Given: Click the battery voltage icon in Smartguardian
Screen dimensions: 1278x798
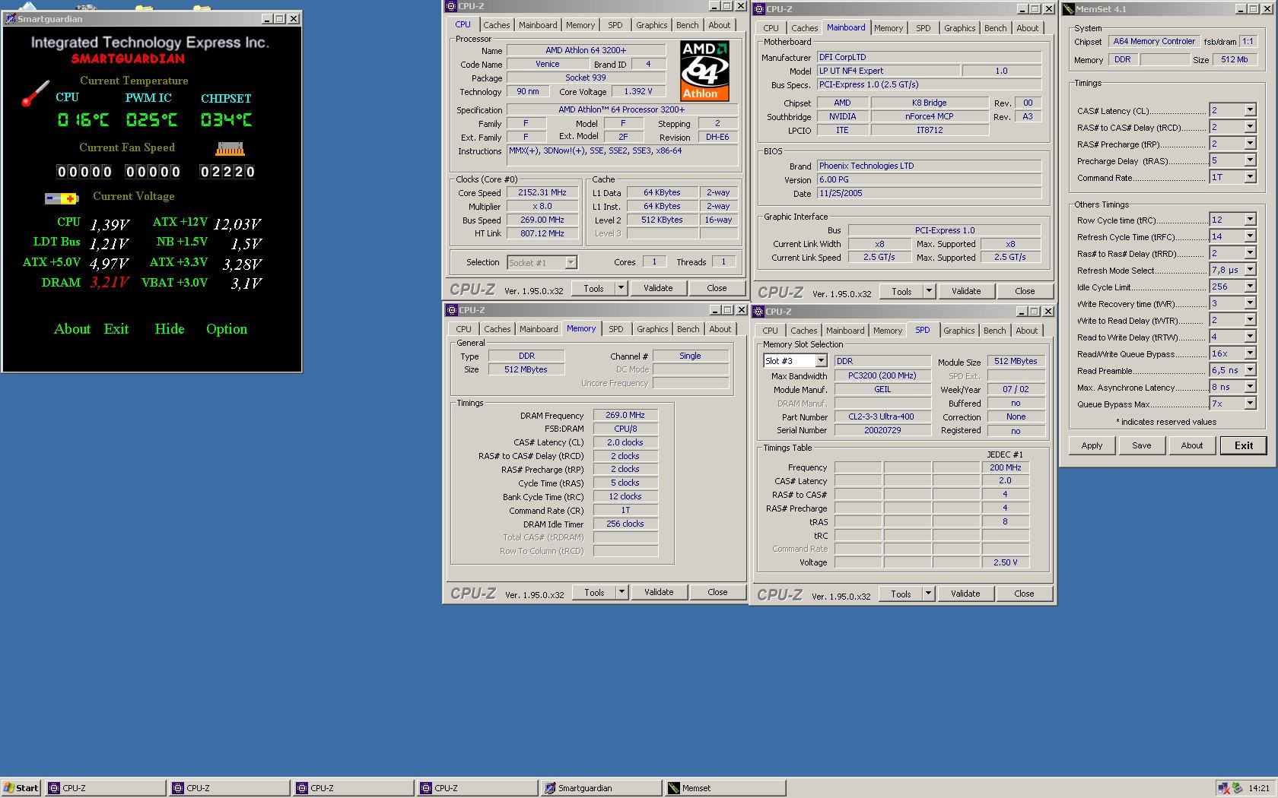Looking at the screenshot, I should tap(61, 198).
